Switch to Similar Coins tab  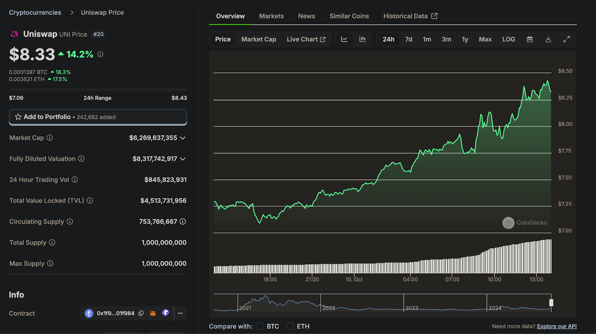click(349, 16)
